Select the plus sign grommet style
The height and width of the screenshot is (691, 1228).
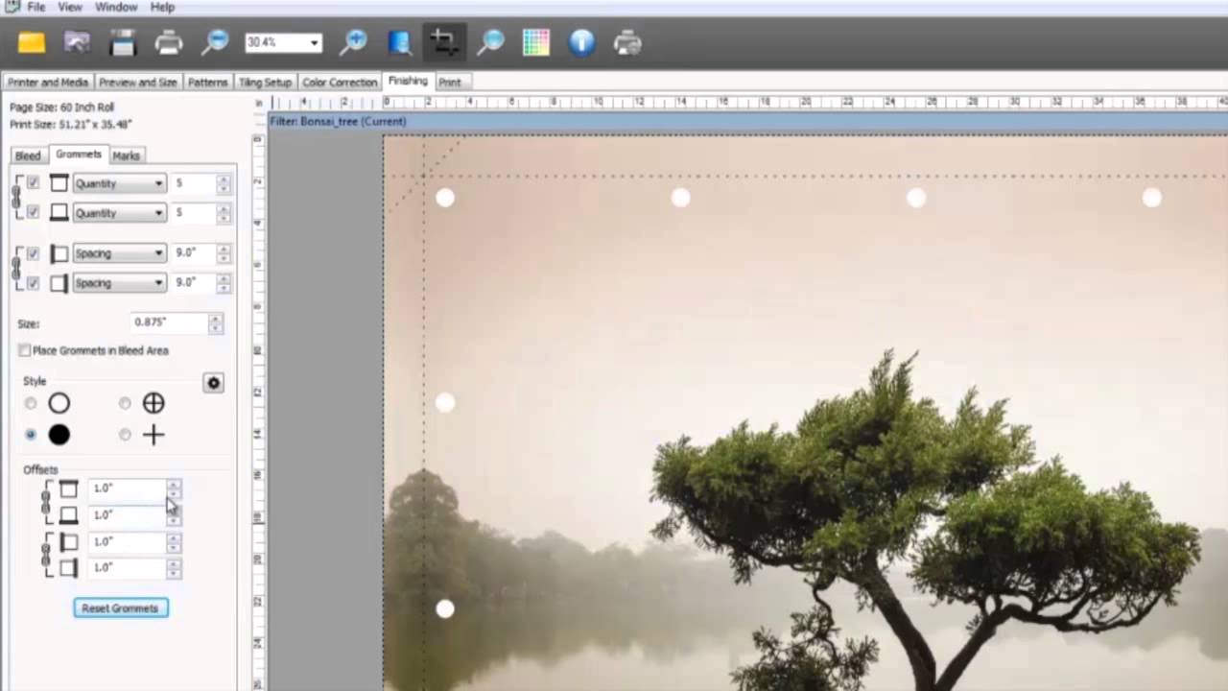point(125,435)
